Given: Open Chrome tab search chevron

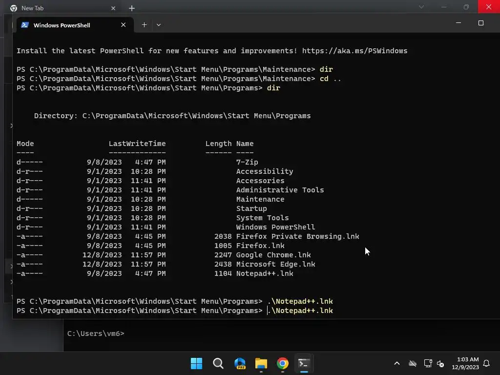Looking at the screenshot, I should pos(421,7).
